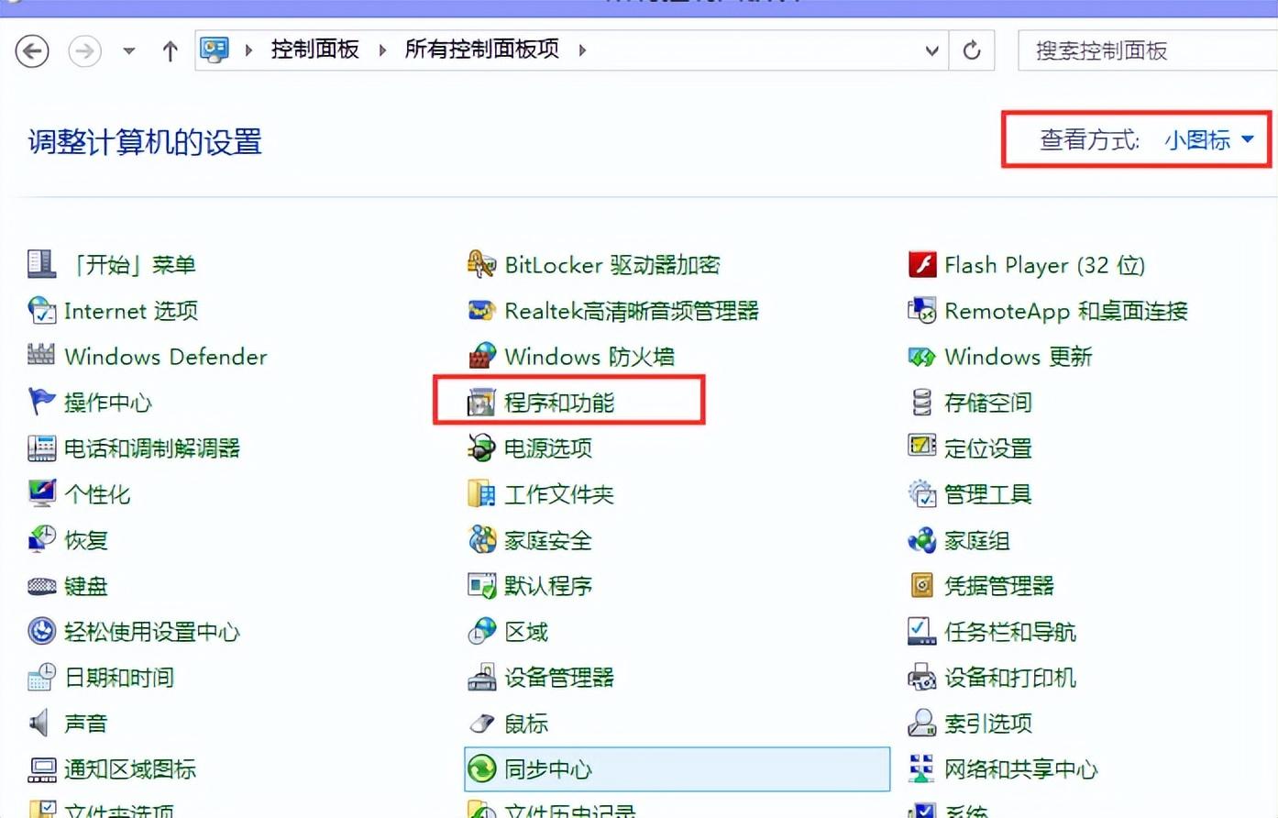Click 家庭组 link
This screenshot has height=818, width=1278.
(x=977, y=540)
